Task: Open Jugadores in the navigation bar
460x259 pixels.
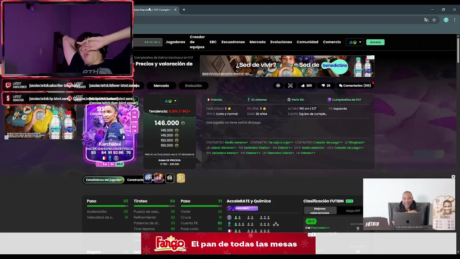Action: tap(175, 42)
